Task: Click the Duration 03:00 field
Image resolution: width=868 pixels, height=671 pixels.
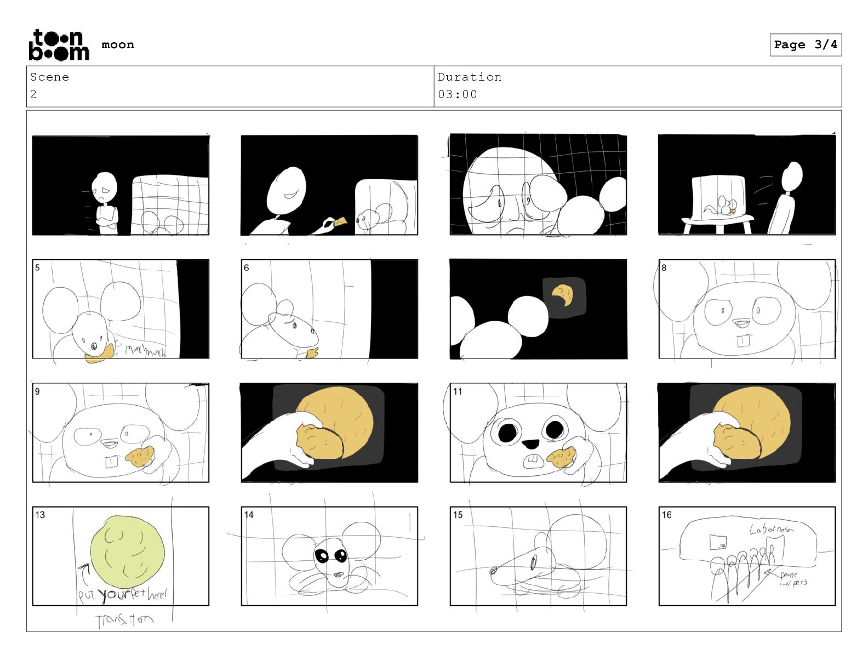Action: [638, 87]
